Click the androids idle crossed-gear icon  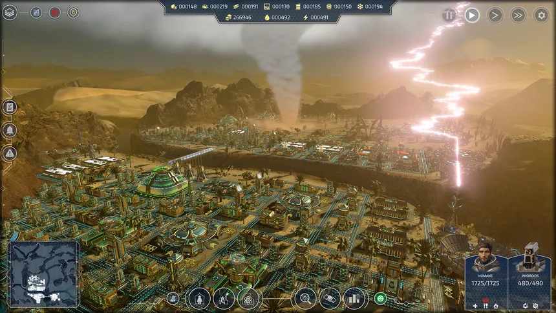(x=536, y=306)
